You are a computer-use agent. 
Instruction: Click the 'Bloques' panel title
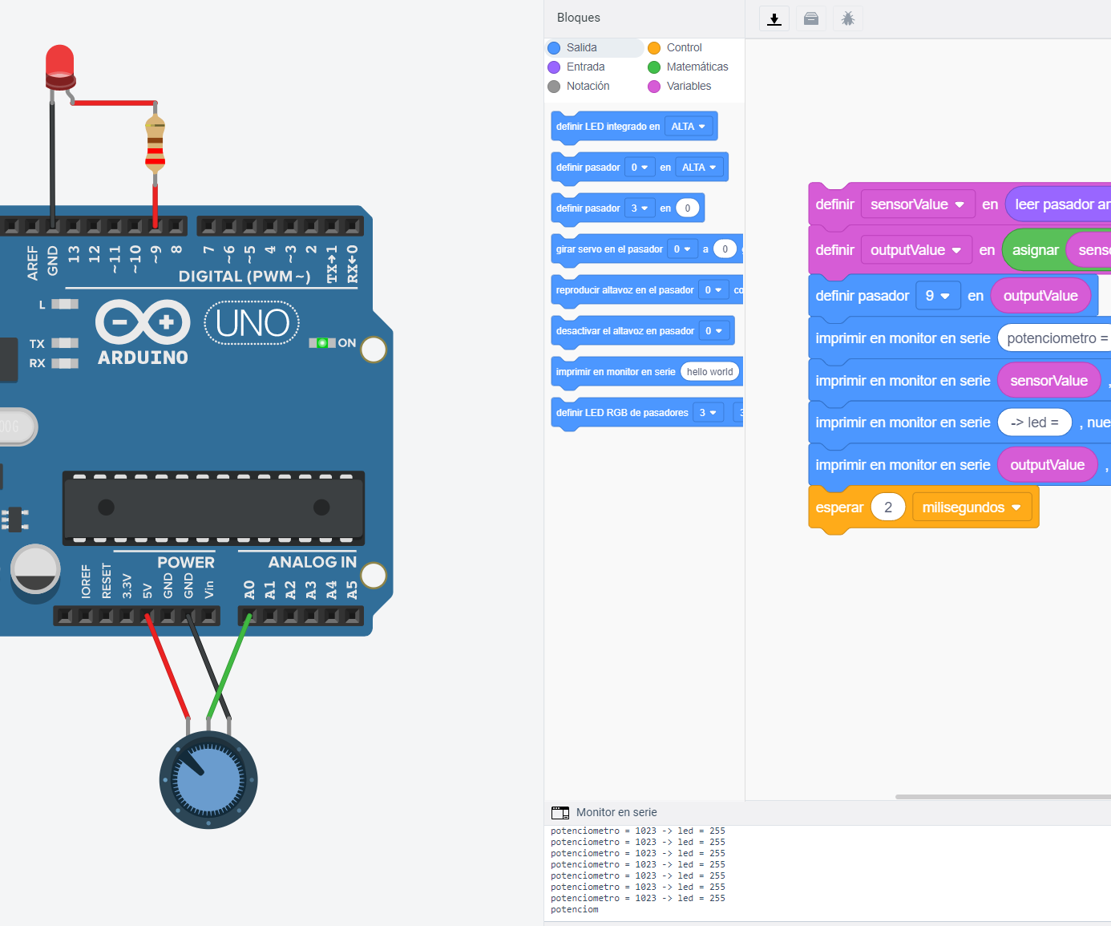coord(579,18)
